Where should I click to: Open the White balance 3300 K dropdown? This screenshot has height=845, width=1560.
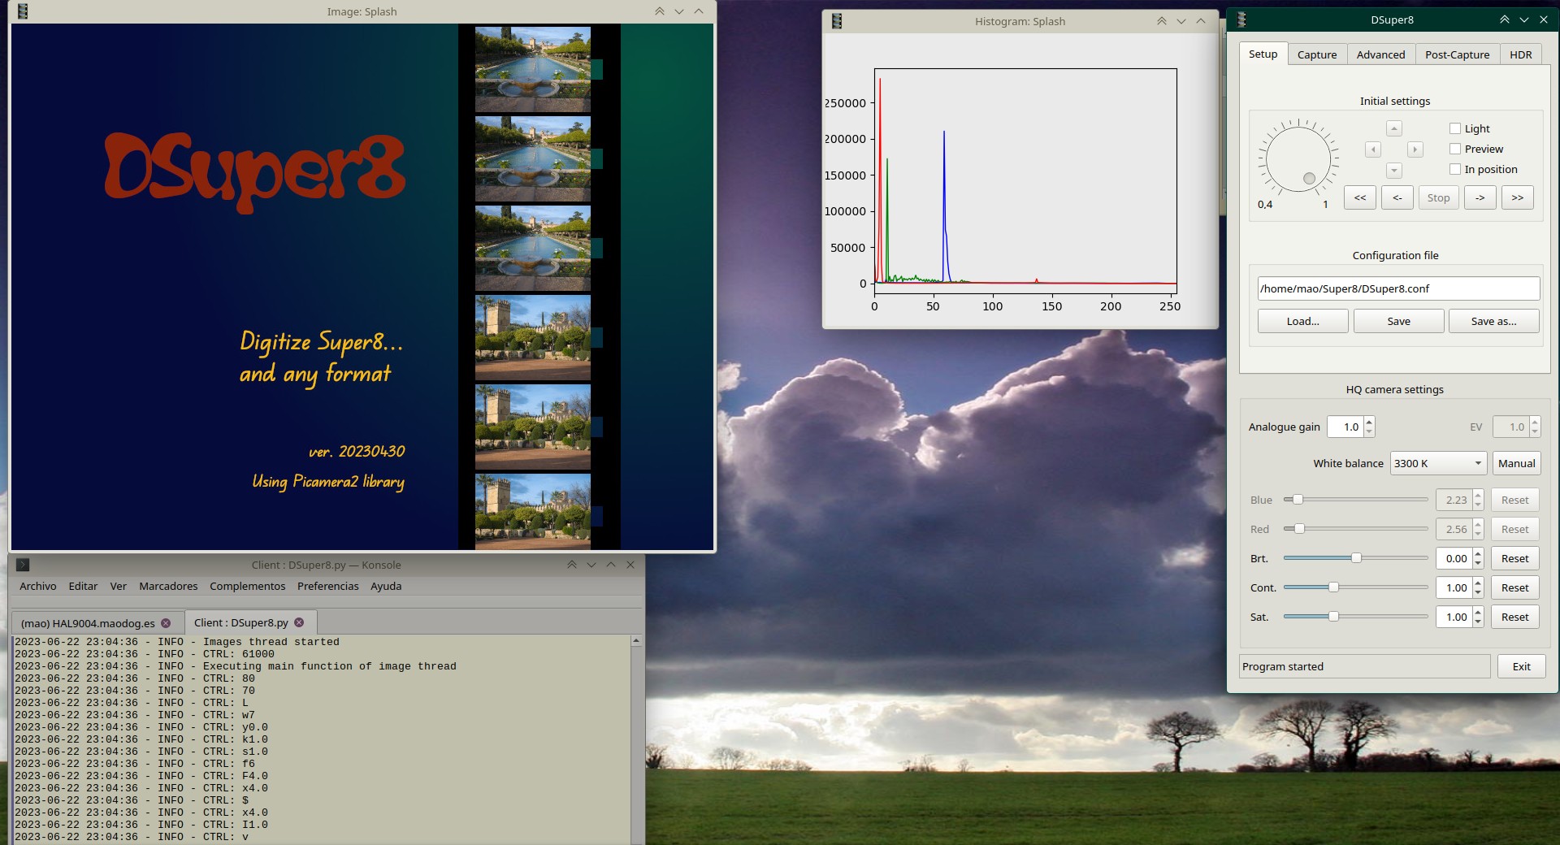point(1438,463)
